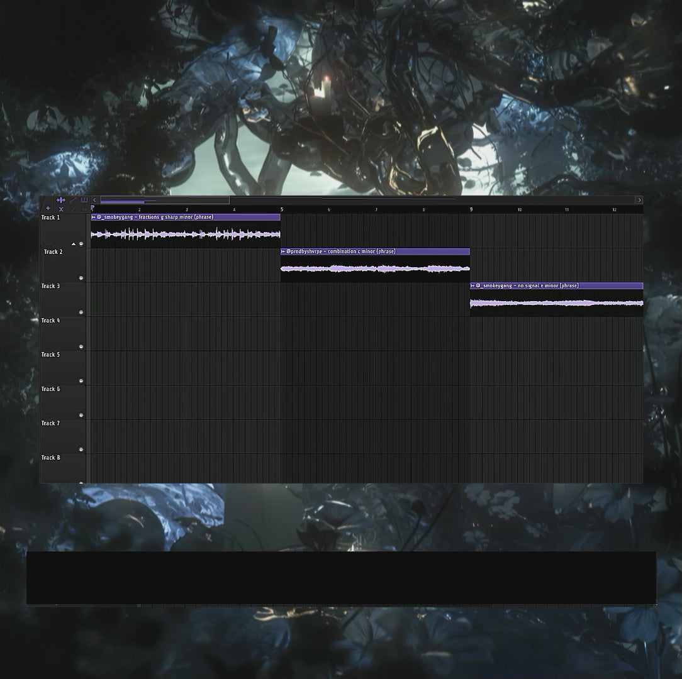
Task: Click the playlist horizontal scrollbar thumb
Action: [x=165, y=200]
